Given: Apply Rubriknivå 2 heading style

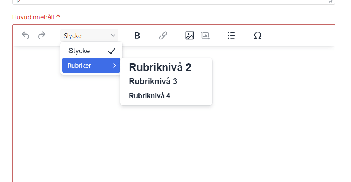Looking at the screenshot, I should (x=160, y=67).
